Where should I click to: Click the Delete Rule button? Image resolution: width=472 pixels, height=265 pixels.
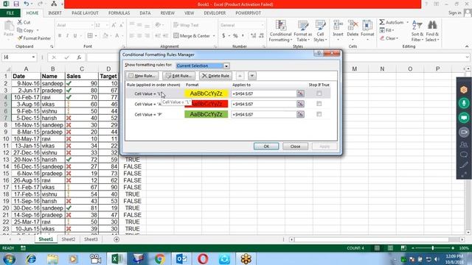tap(216, 76)
